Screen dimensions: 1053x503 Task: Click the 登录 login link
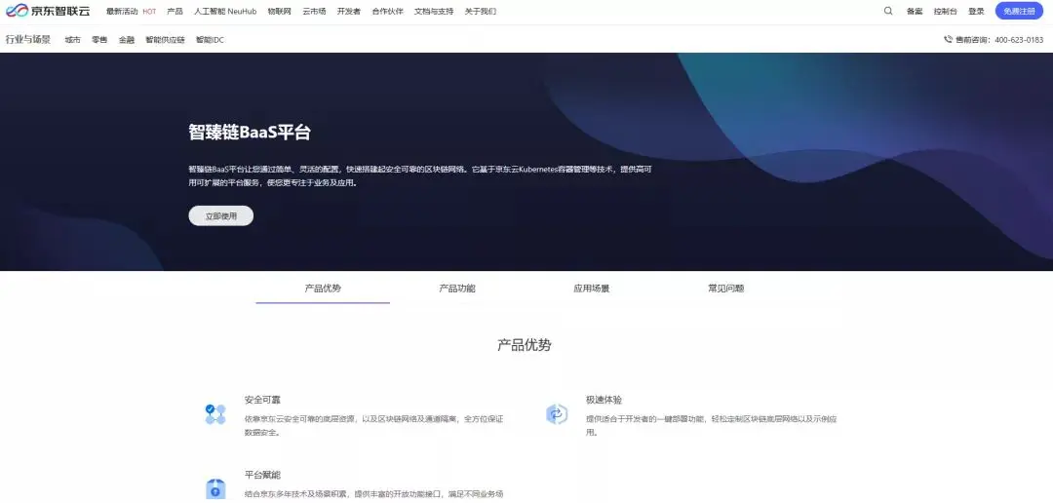pos(976,12)
